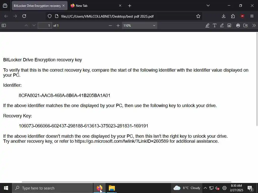Show hidden system tray icons
This screenshot has height=193, width=258.
(x=205, y=188)
